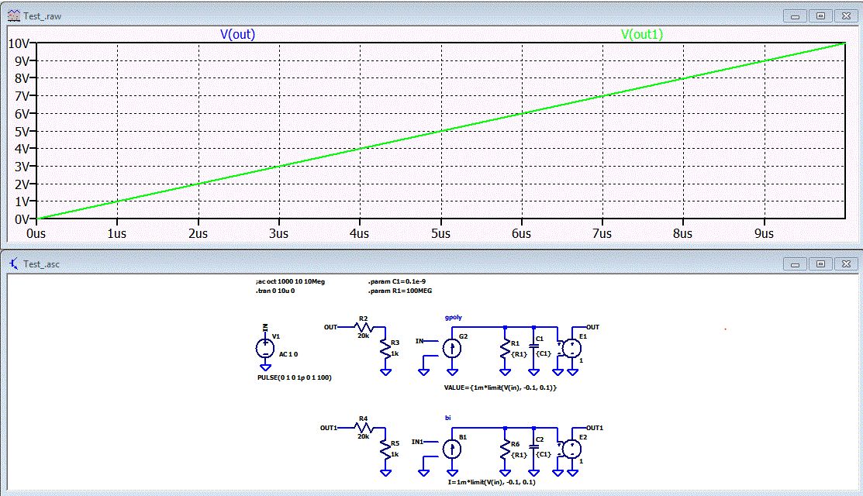Click the .param R1=100MEG directive text
The height and width of the screenshot is (496, 863).
399,292
